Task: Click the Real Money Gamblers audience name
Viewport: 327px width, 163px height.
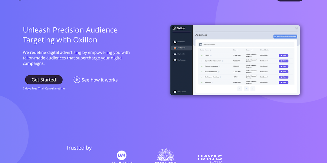Action: click(212, 77)
